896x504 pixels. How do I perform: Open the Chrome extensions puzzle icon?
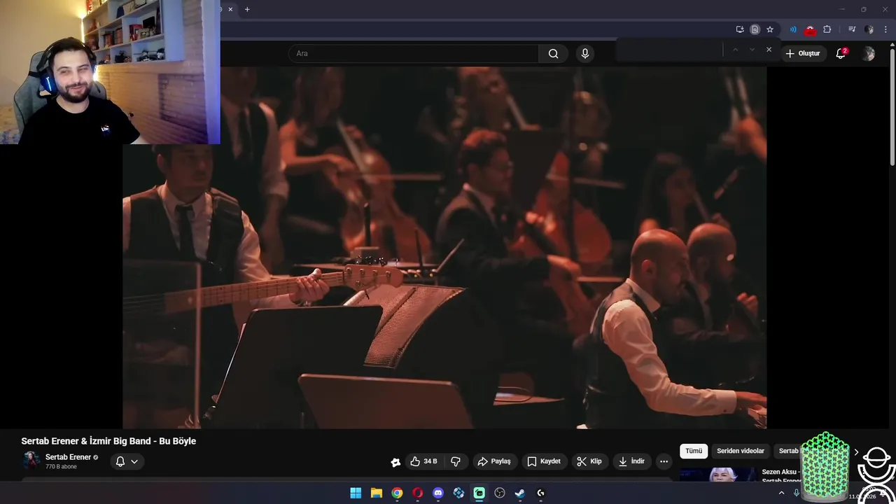[x=827, y=29]
